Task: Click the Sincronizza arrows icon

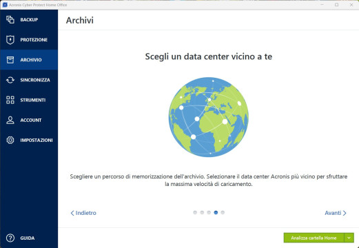Action: coord(10,80)
